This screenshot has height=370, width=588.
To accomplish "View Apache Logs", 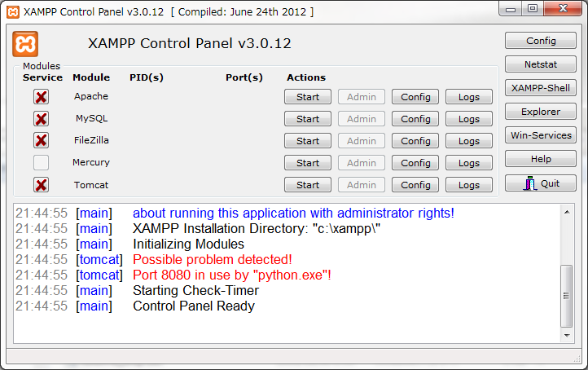I will [469, 97].
